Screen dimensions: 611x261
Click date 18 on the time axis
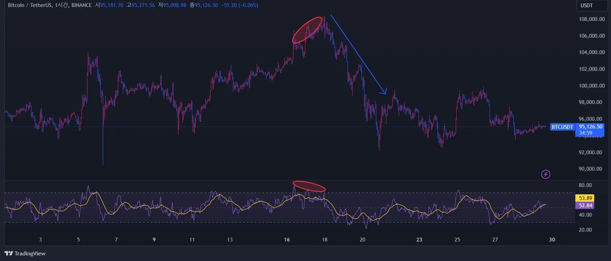point(325,240)
